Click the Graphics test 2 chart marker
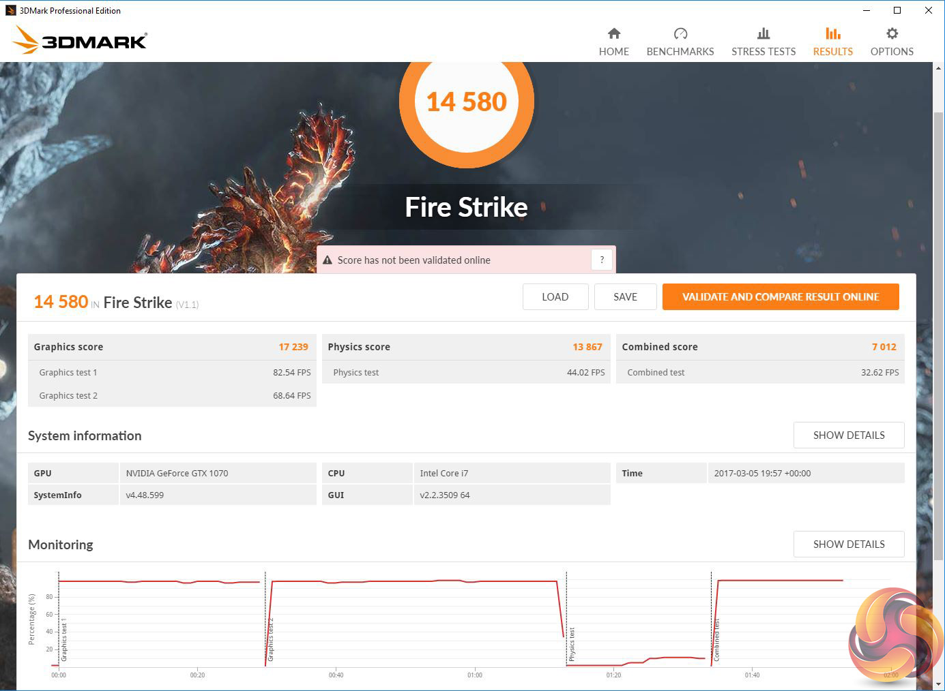This screenshot has height=691, width=945. tap(270, 639)
